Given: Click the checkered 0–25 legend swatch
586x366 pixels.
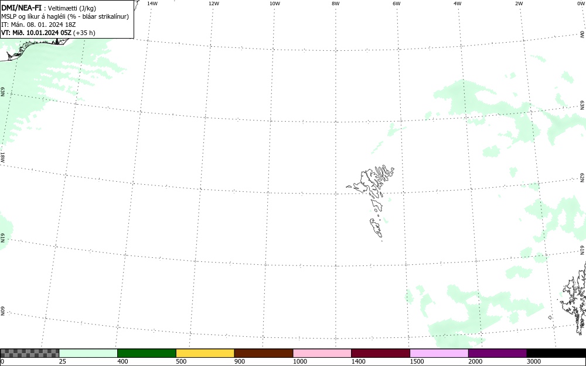Looking at the screenshot, I should click(x=29, y=353).
